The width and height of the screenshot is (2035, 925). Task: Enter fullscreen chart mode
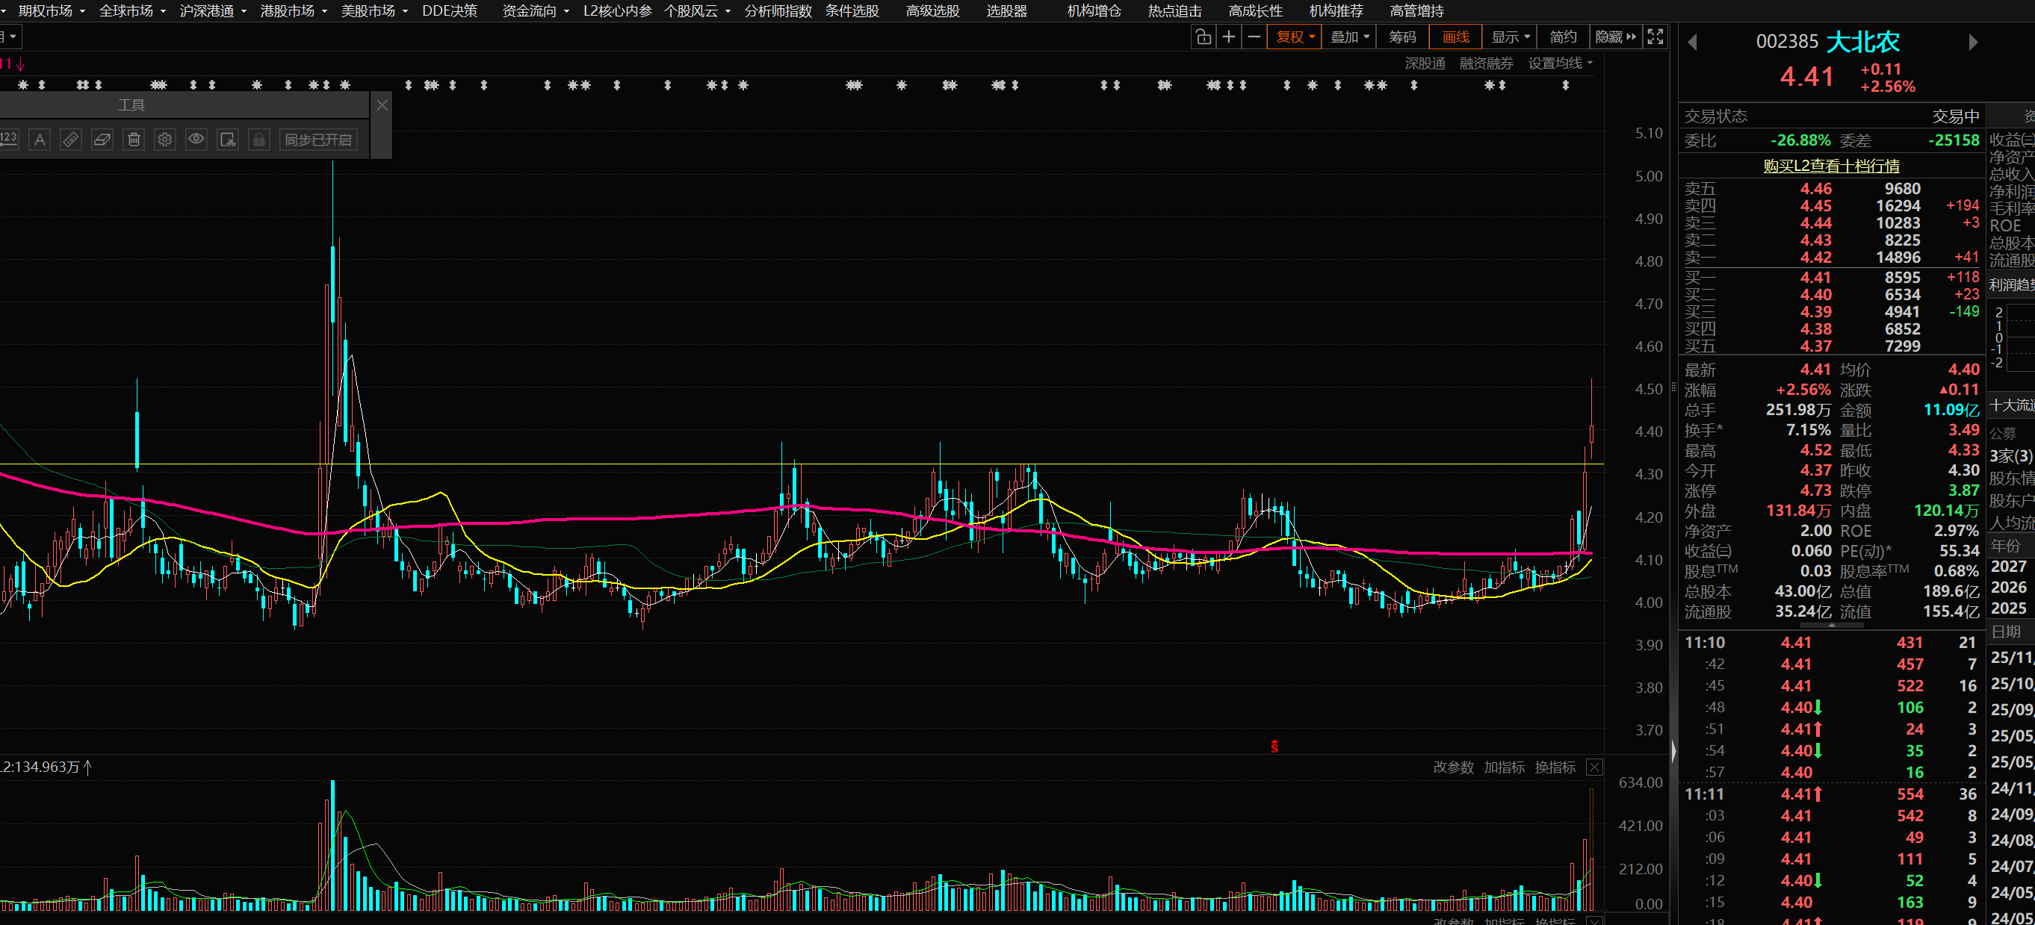point(1655,37)
